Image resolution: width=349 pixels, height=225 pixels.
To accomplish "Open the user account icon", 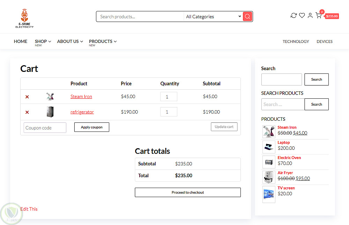I will [x=310, y=15].
